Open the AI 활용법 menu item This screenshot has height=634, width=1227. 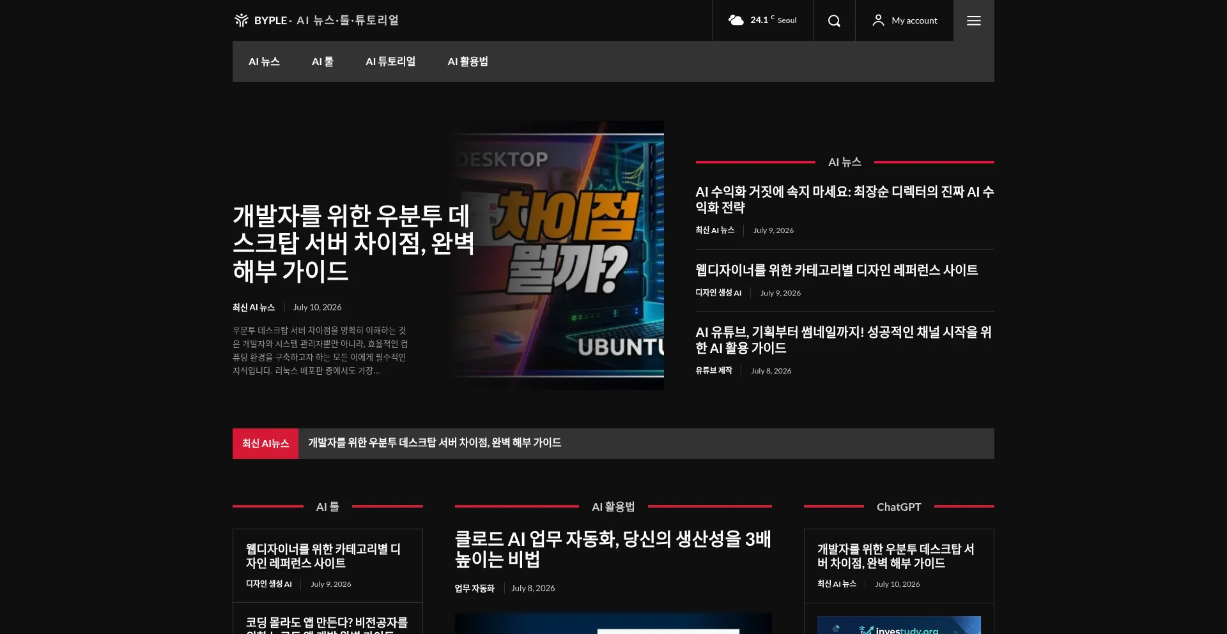click(x=468, y=61)
